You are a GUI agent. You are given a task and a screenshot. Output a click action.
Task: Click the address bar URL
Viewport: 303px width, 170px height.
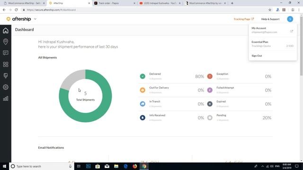pyautogui.click(x=51, y=10)
